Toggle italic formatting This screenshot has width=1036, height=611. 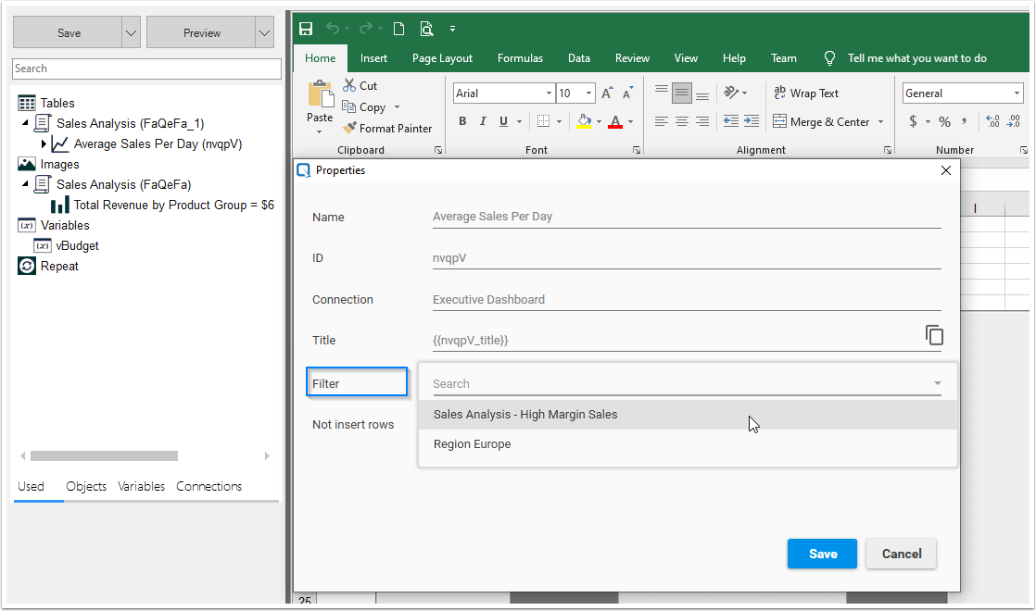pos(483,121)
